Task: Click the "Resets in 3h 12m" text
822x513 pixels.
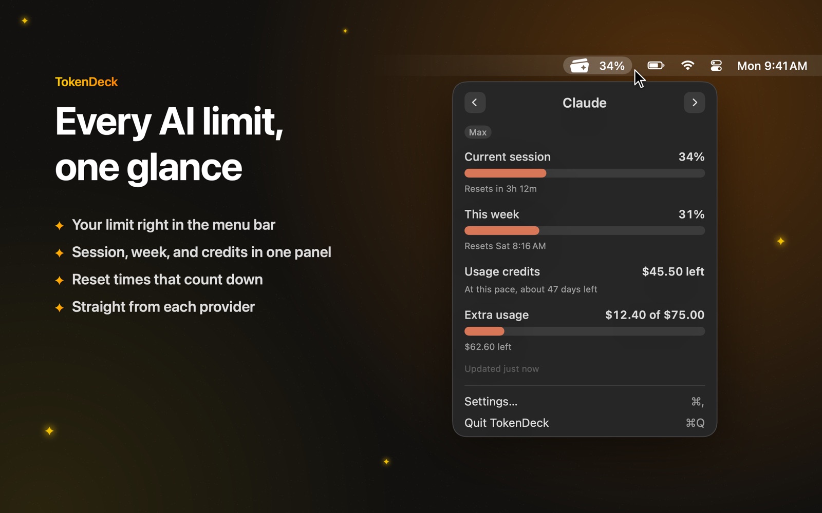Action: pos(500,189)
